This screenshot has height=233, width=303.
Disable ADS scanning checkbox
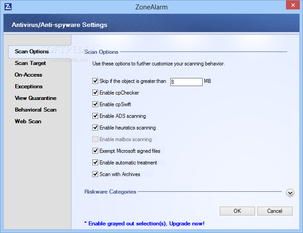tap(95, 116)
